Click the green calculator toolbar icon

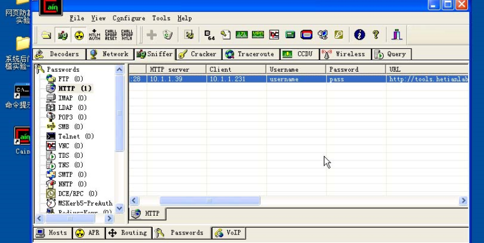pos(290,35)
